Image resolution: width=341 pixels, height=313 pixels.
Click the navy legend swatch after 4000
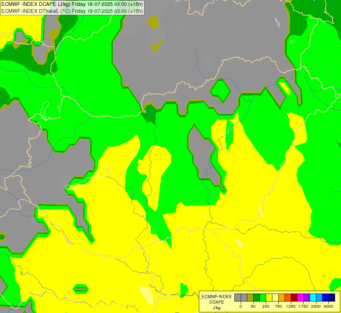(x=332, y=297)
